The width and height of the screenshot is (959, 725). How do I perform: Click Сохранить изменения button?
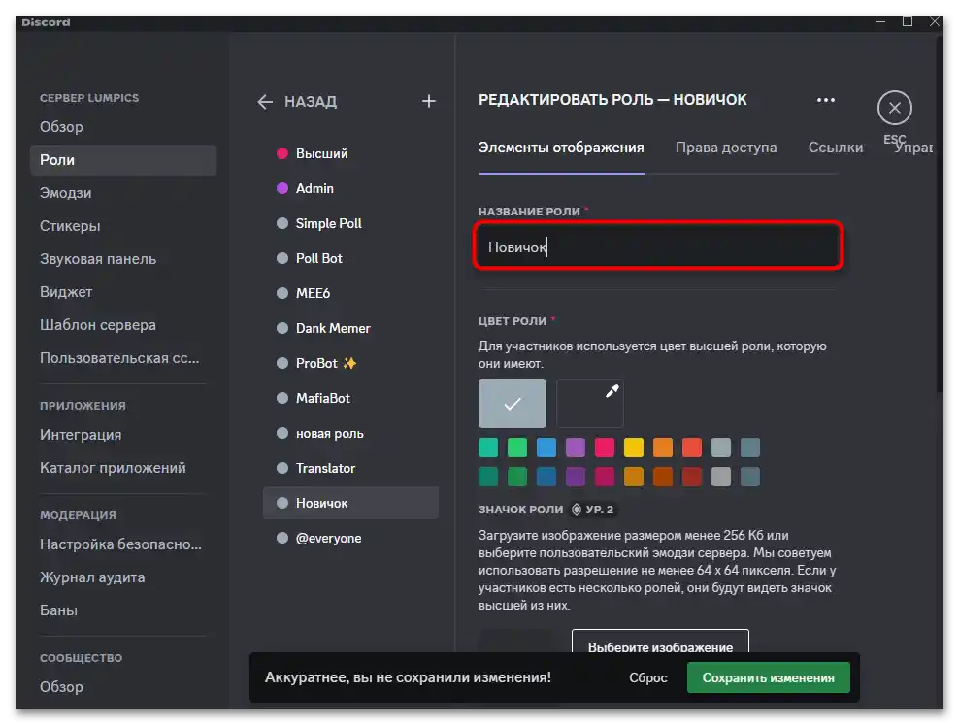(768, 677)
